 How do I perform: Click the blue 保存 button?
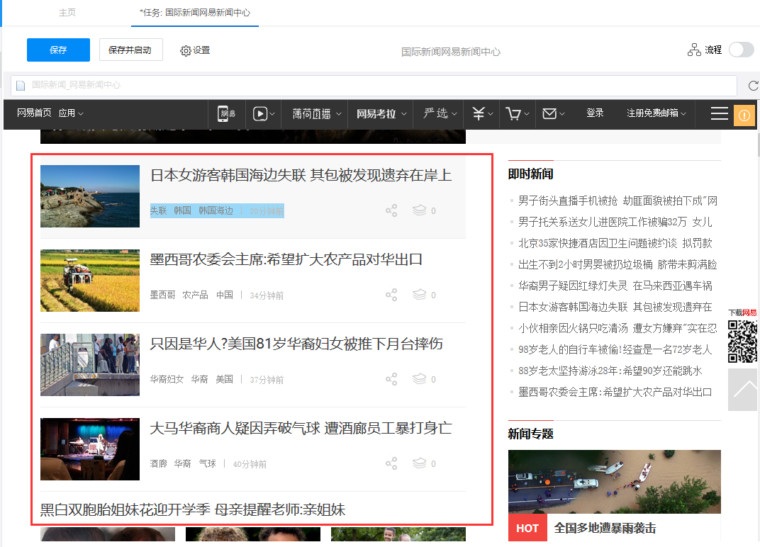[x=58, y=50]
